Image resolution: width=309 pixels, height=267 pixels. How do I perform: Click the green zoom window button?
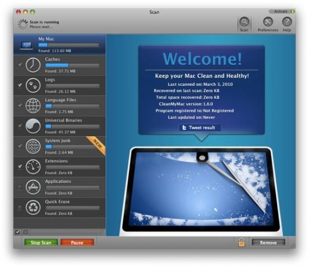[x=33, y=12]
